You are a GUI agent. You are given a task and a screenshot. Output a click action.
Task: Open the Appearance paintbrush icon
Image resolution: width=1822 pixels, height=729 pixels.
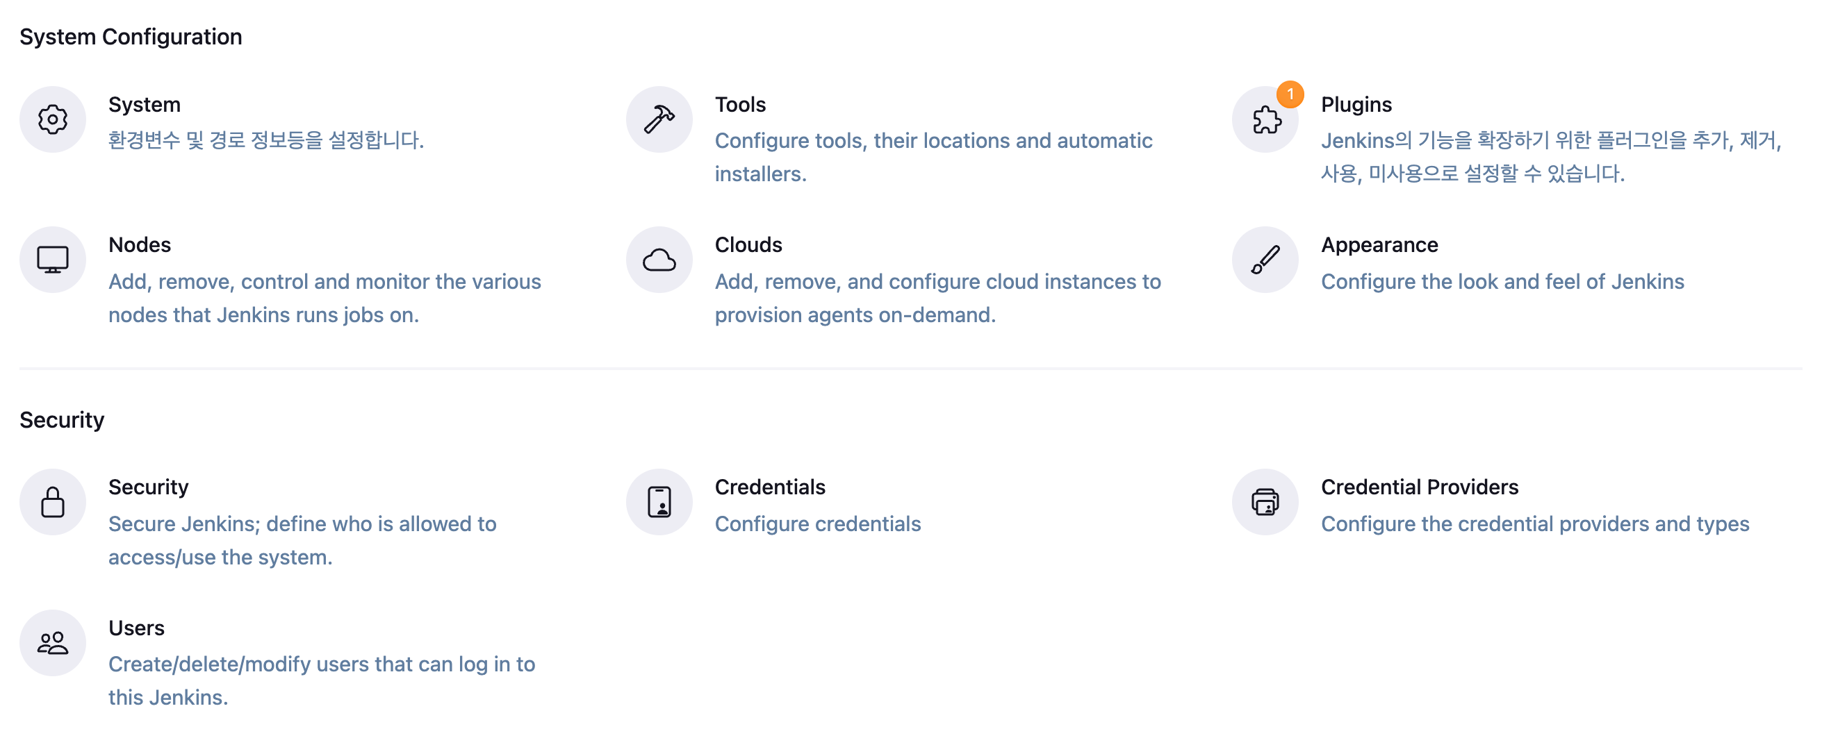point(1265,259)
